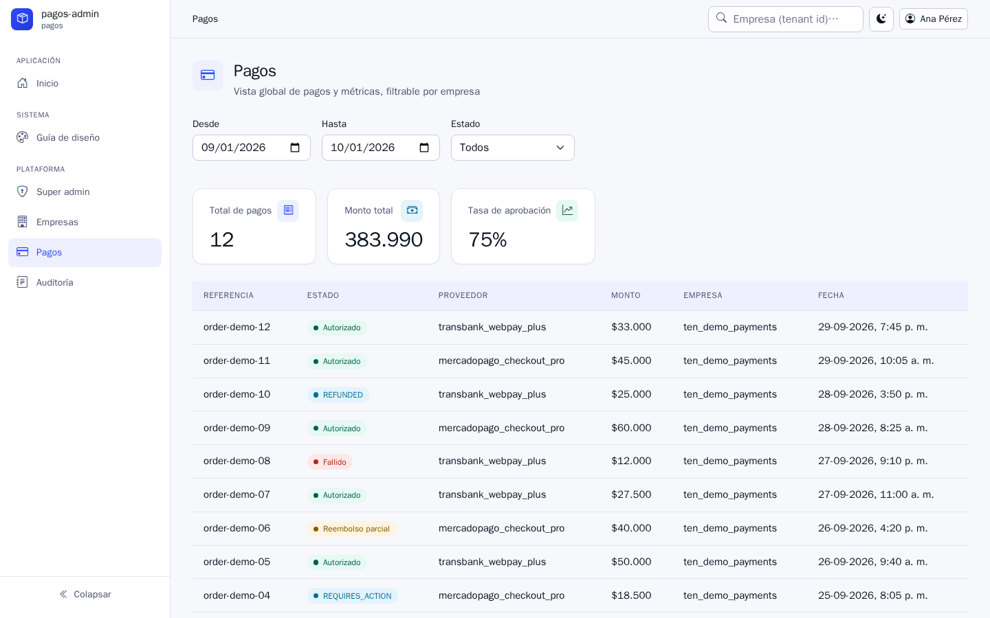Open the Empresas section
The image size is (990, 618).
(85, 222)
